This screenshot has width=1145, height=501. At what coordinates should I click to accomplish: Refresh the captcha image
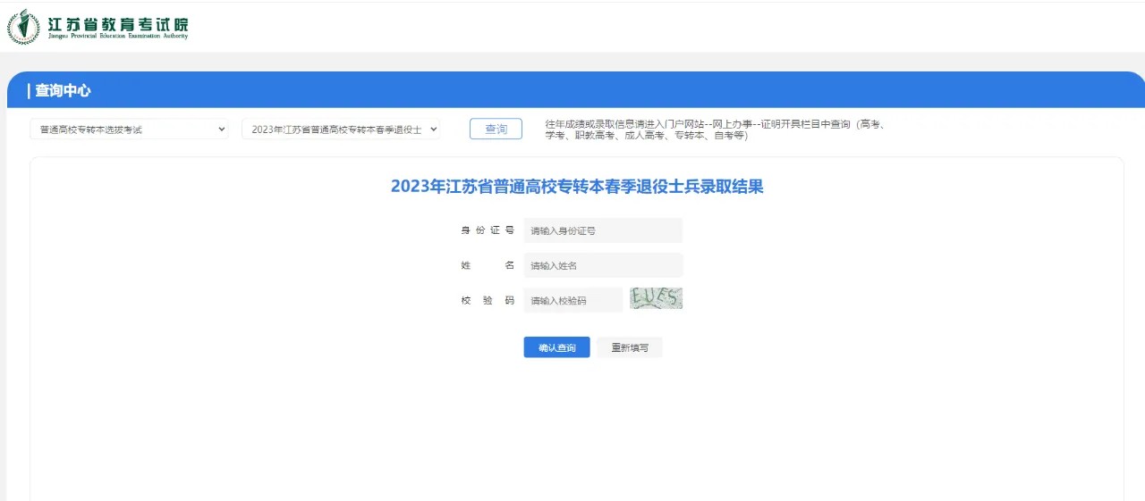[656, 298]
